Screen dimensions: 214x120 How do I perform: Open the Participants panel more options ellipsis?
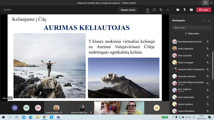tap(204, 21)
